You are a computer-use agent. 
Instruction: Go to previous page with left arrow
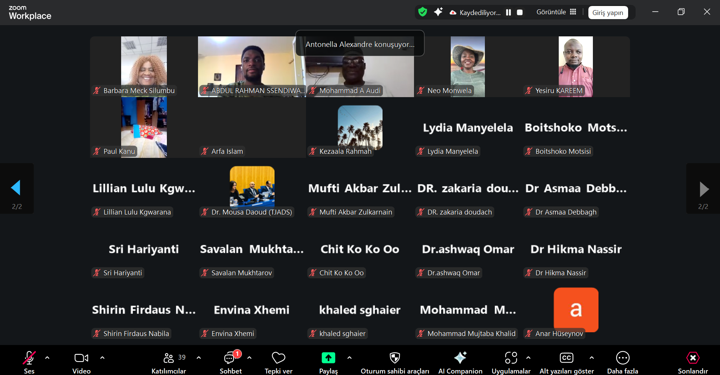16,188
